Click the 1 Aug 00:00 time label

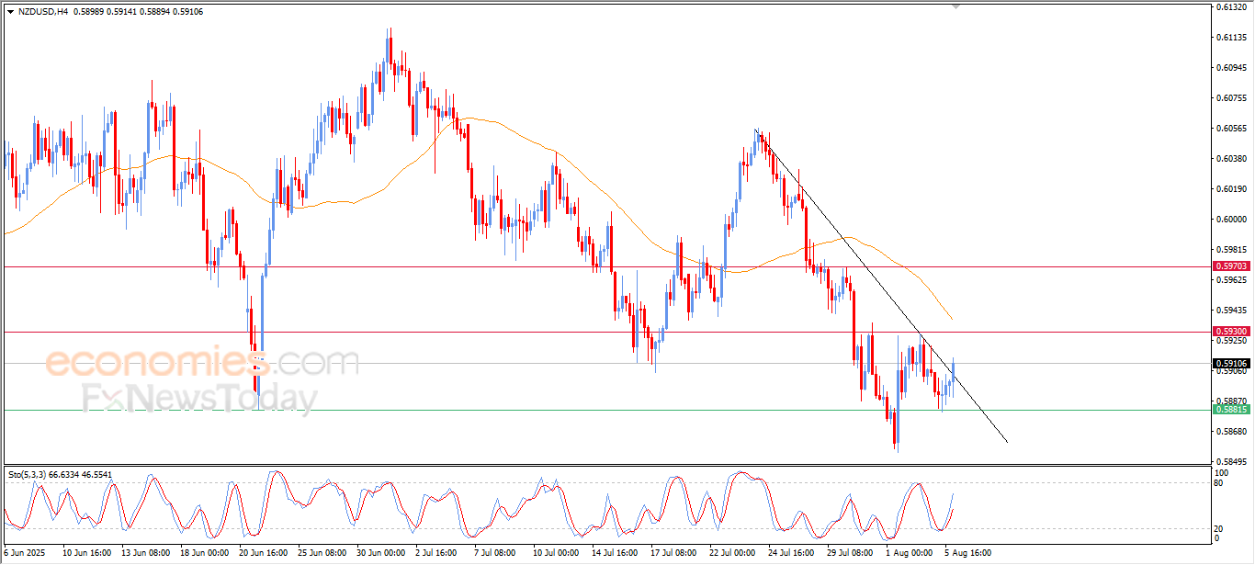[x=909, y=553]
